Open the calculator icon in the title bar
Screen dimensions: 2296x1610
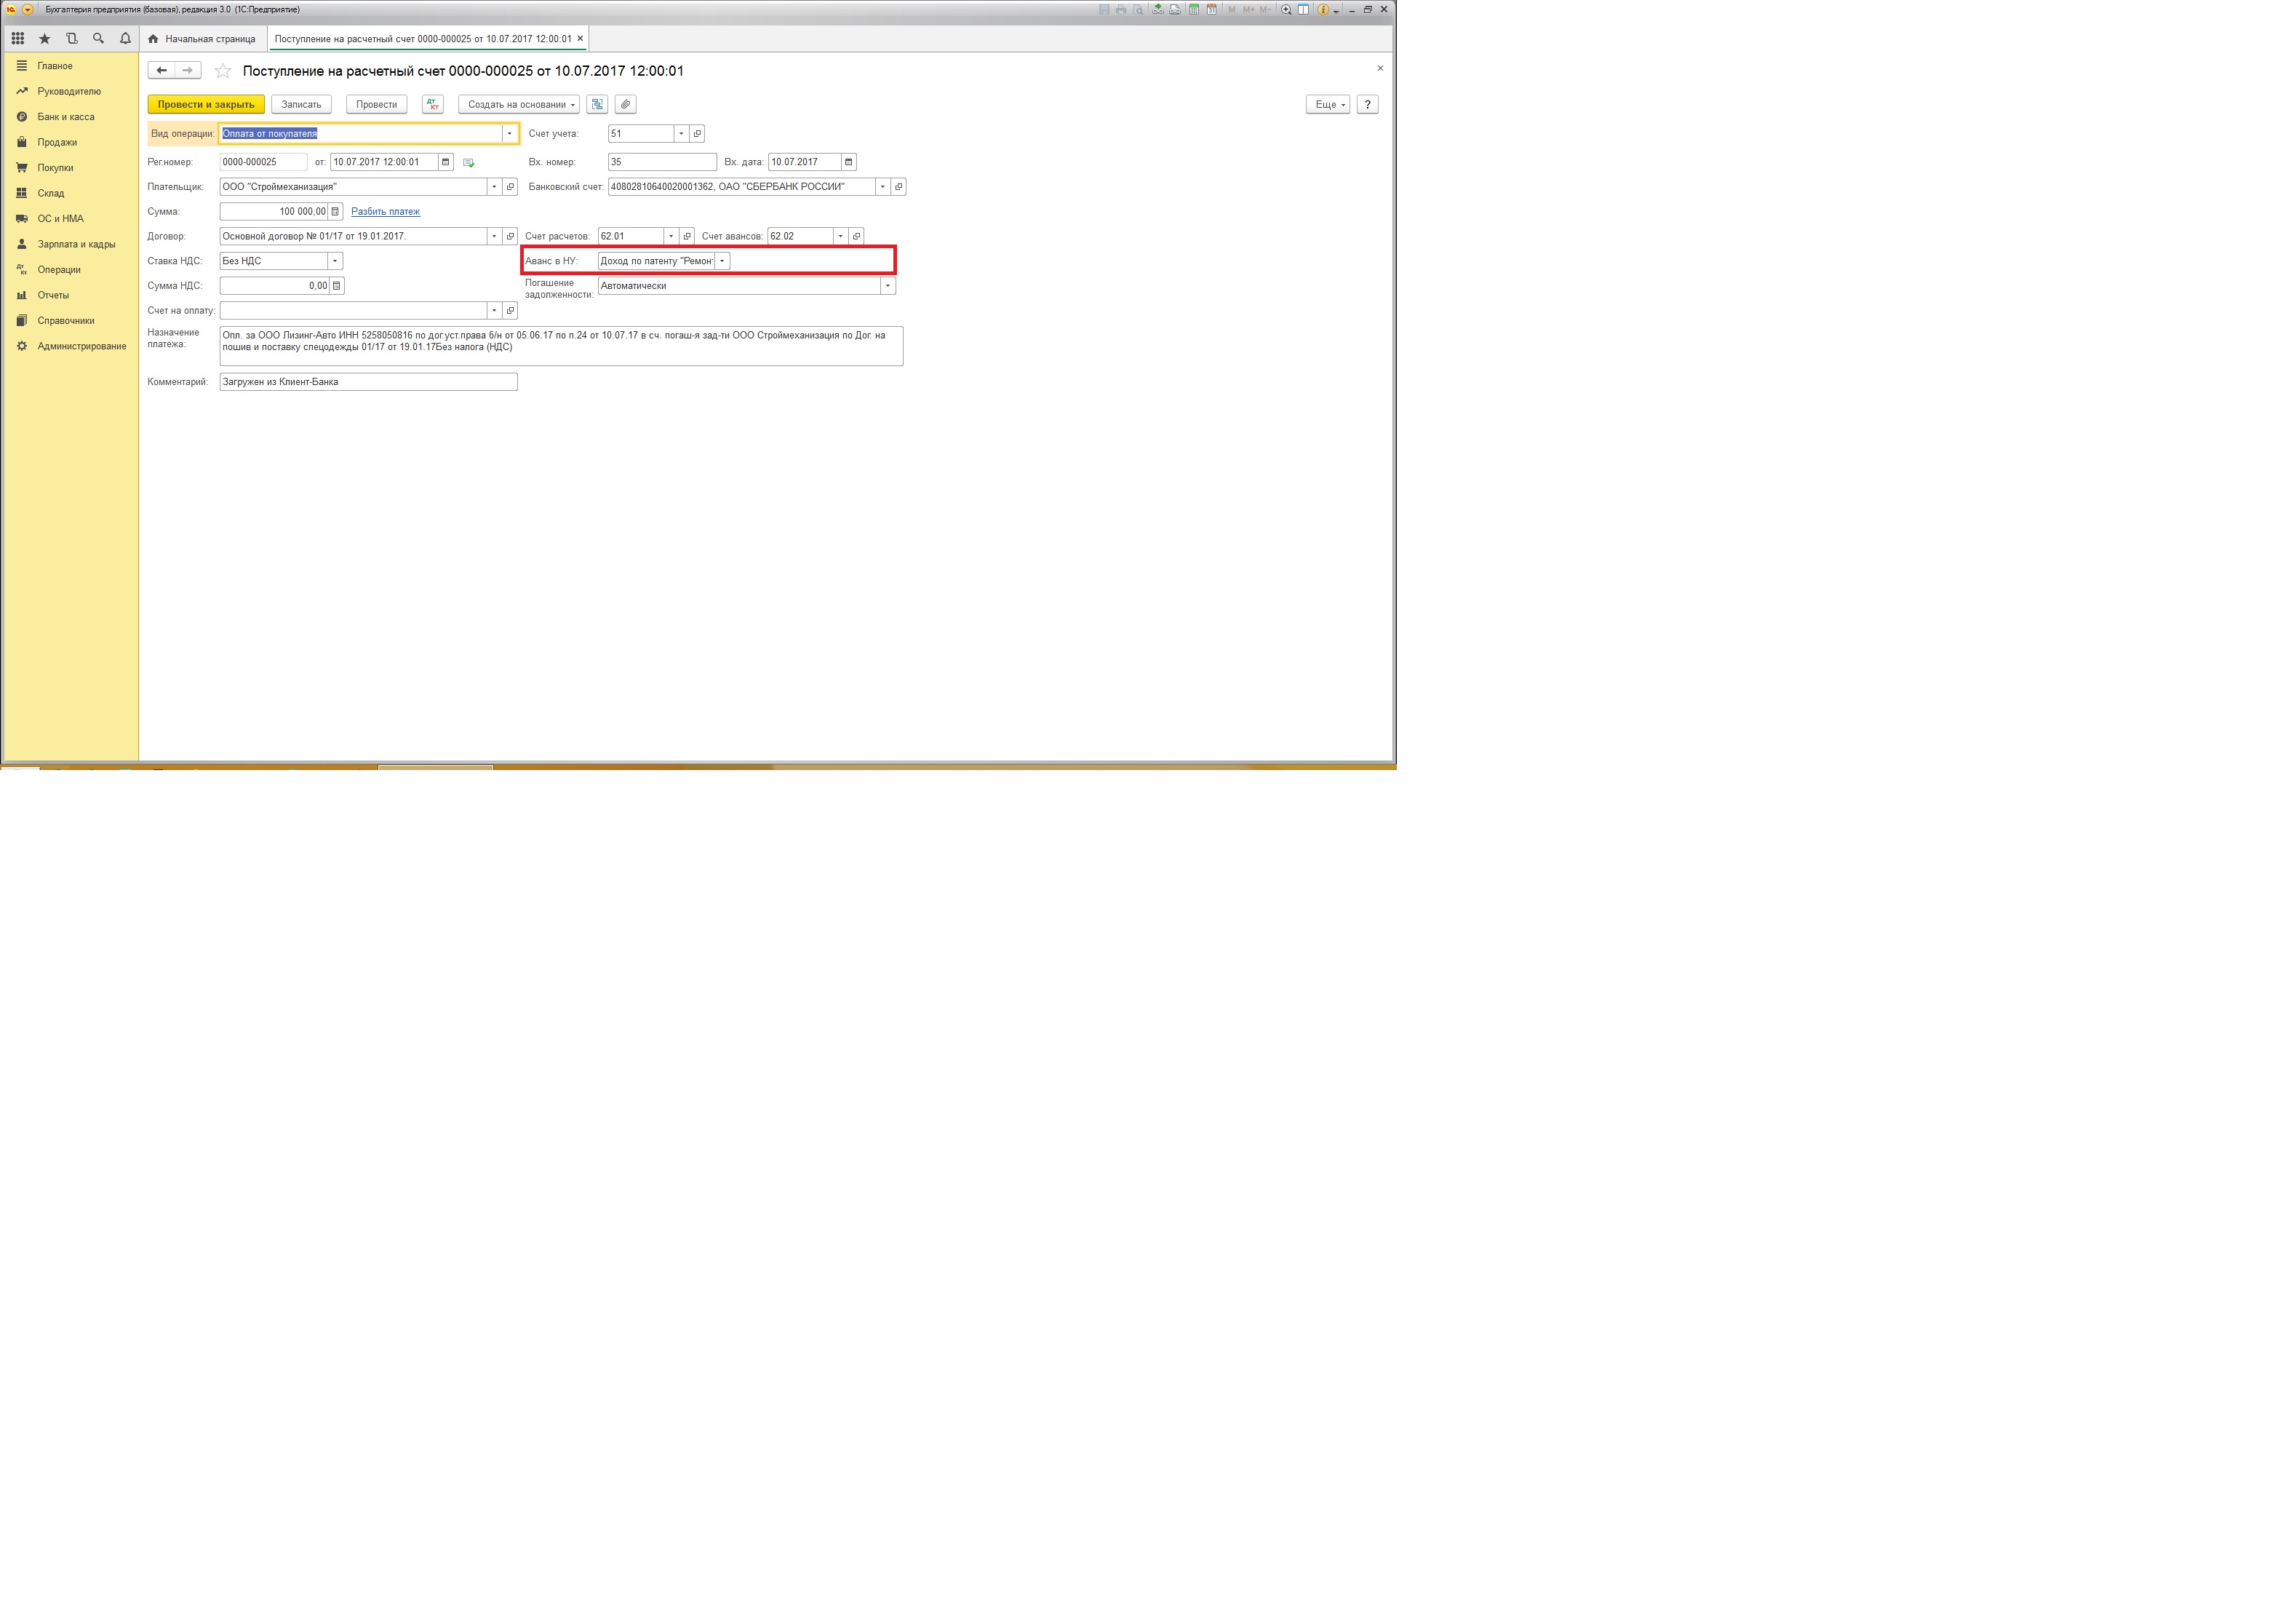1193,9
